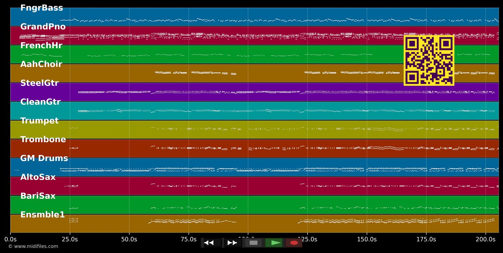The image size is (503, 253).
Task: Click the fast-forward button
Action: [x=232, y=243]
